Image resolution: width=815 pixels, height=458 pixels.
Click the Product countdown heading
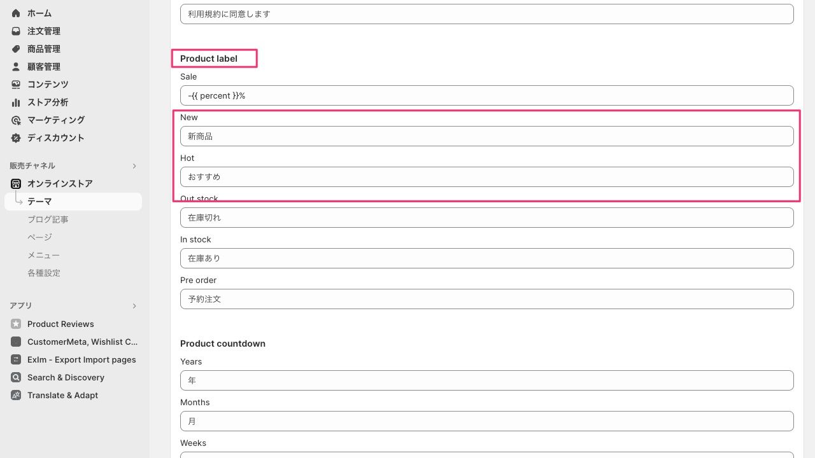(223, 343)
